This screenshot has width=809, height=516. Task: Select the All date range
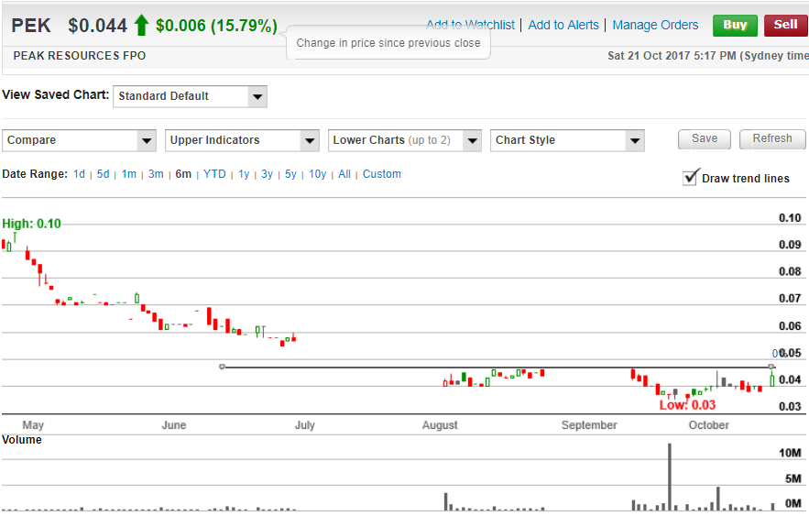click(x=344, y=174)
